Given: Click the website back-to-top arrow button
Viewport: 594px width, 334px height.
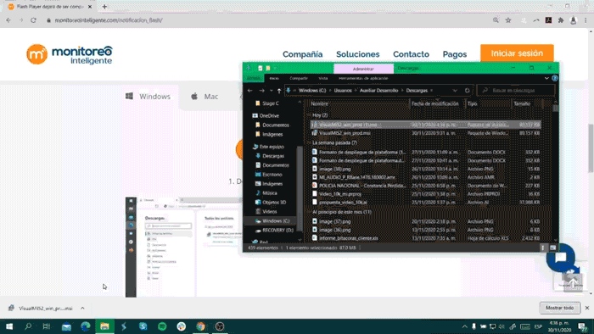Looking at the screenshot, I should click(572, 282).
